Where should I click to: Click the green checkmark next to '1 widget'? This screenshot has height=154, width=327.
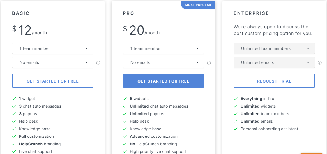coord(14,99)
